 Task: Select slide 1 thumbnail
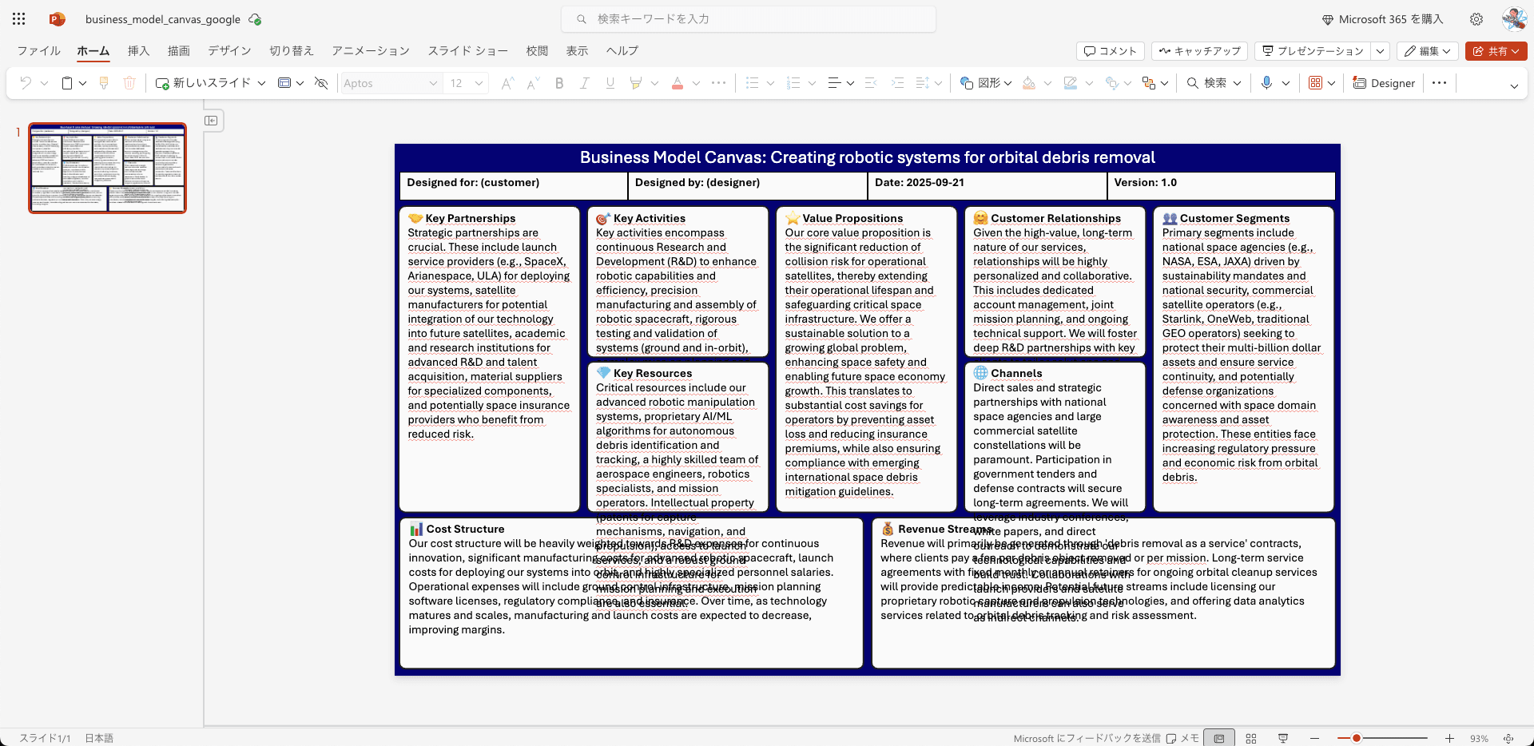[108, 168]
